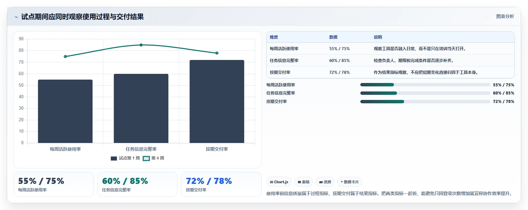Toggle the 第 4 周 legend item

[x=153, y=158]
